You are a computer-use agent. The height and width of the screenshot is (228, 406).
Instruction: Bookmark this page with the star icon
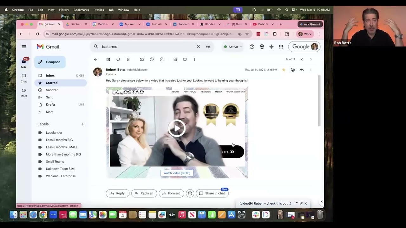(247, 34)
